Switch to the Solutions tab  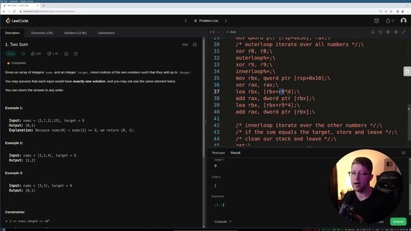coord(75,33)
